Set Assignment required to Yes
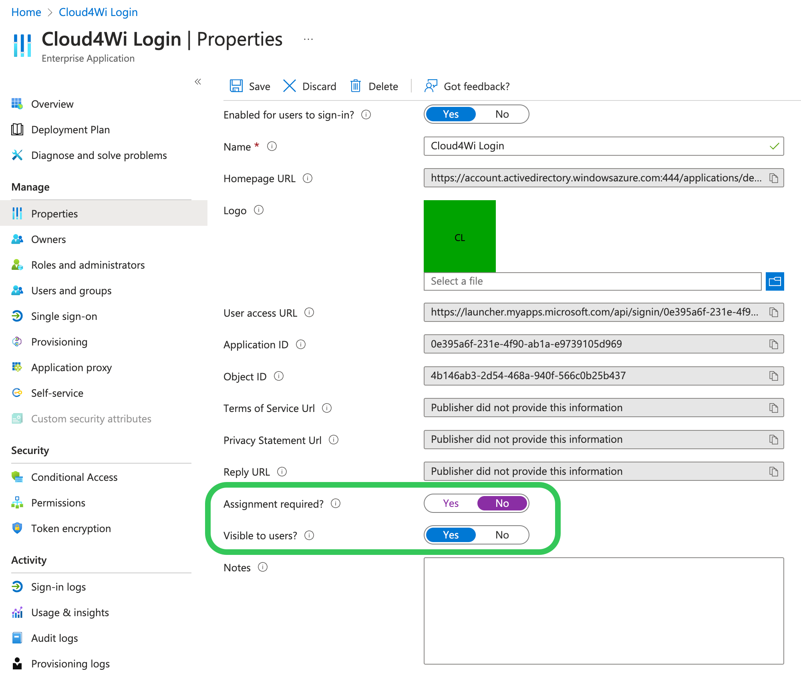 point(451,503)
